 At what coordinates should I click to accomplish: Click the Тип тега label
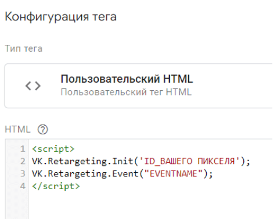point(23,48)
